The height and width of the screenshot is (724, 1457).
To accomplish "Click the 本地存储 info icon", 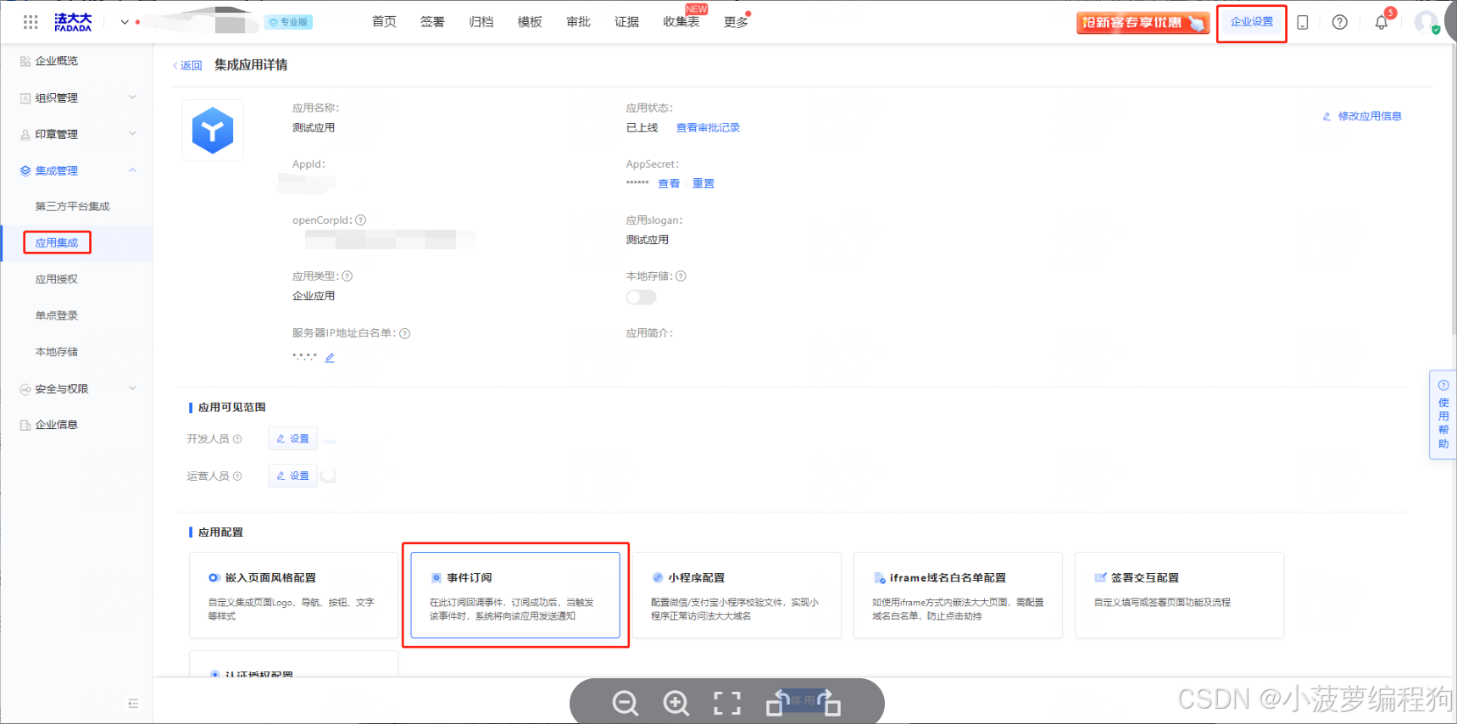I will 681,276.
